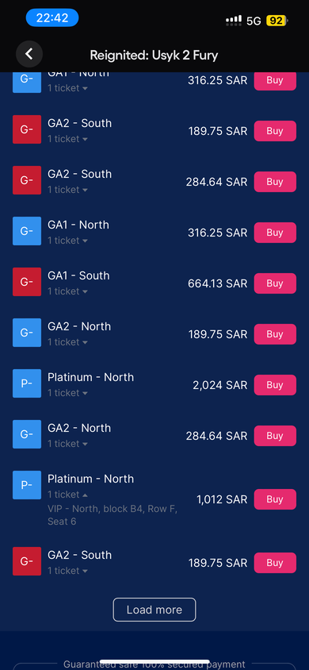Open the 22:42 time pill in status bar
Viewport: 309px width, 670px height.
pos(52,18)
